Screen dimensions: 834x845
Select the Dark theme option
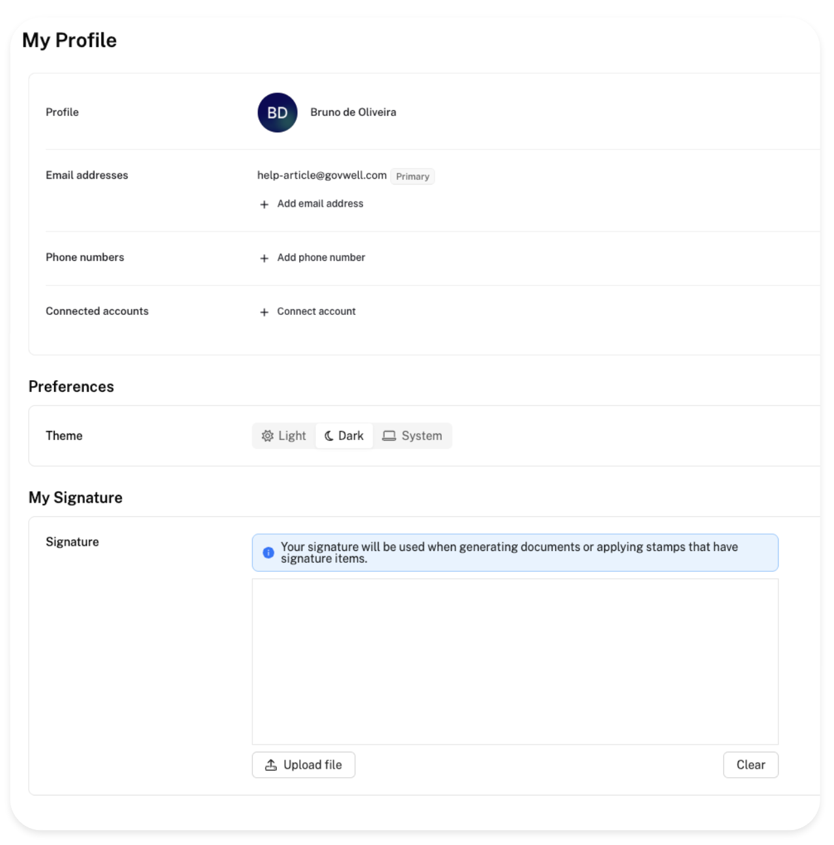[345, 436]
